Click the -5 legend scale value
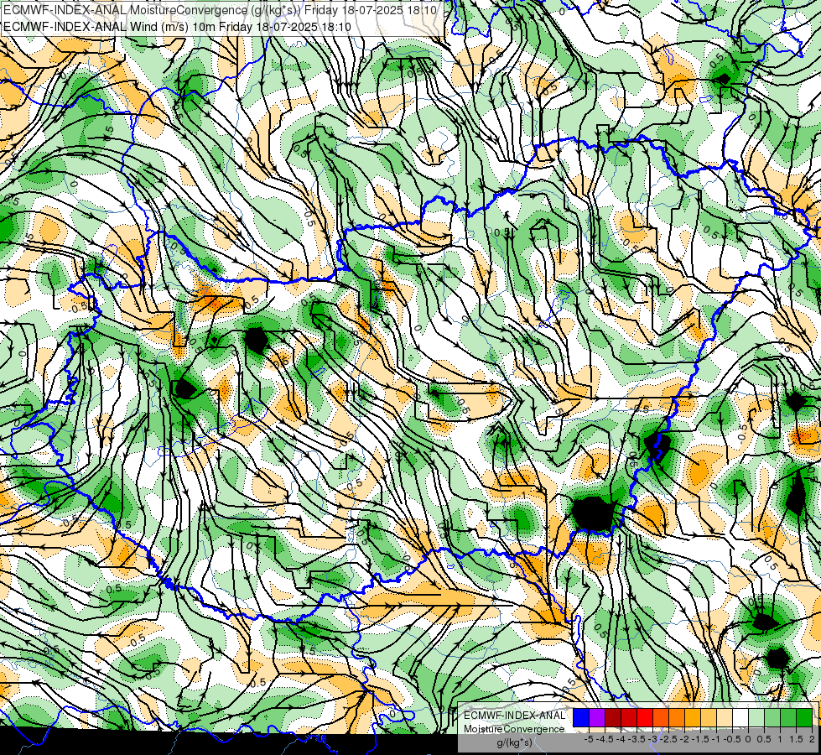Image resolution: width=821 pixels, height=755 pixels. [589, 739]
